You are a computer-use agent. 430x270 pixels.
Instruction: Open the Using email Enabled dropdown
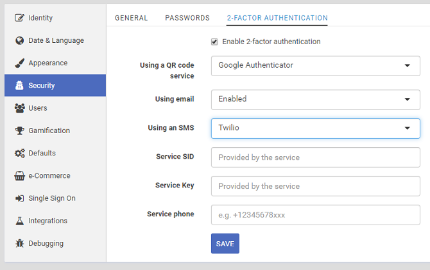tap(315, 100)
